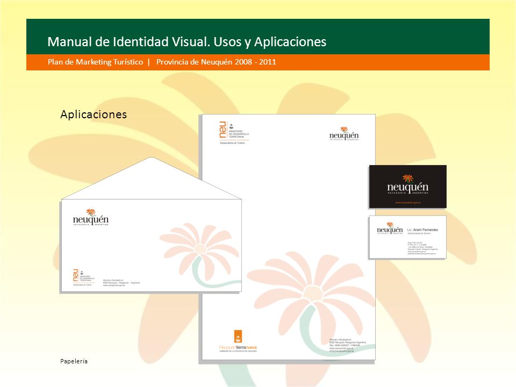Viewport: 516px width, 387px height.
Task: Select the 'Aplicaciones' heading
Action: [x=94, y=114]
